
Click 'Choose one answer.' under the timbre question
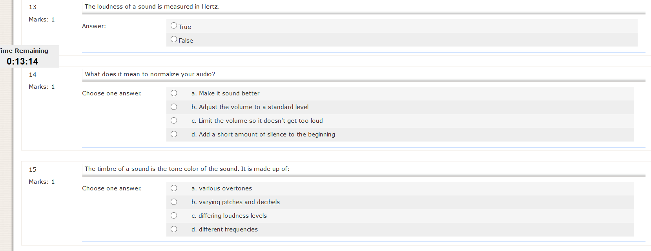coord(112,188)
